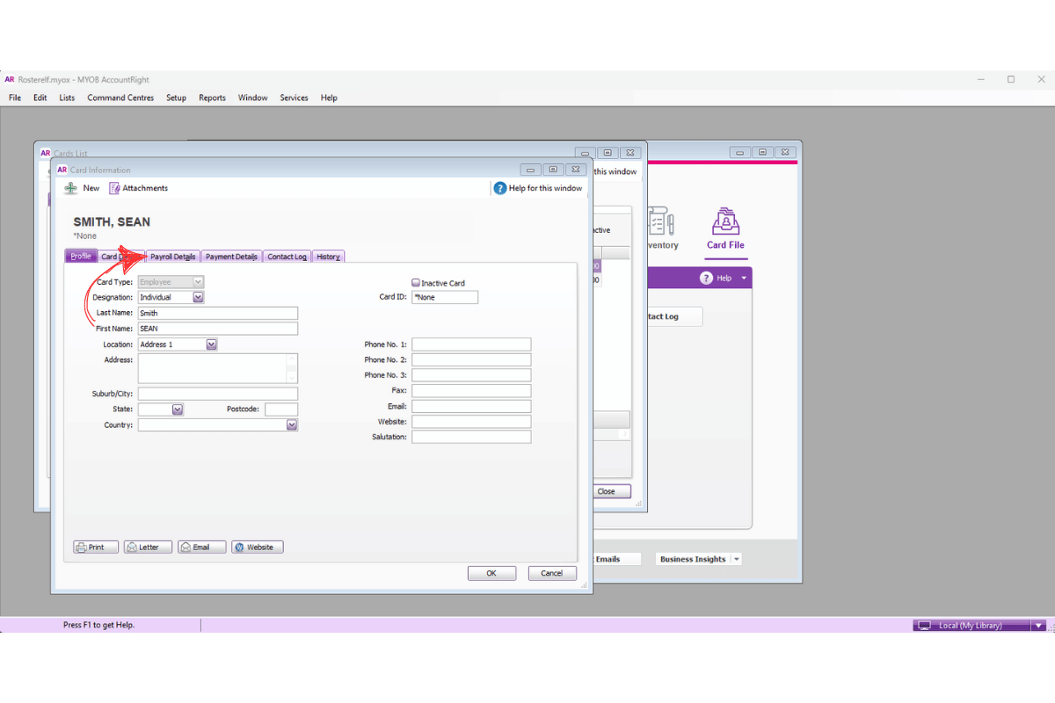
Task: Open the Country dropdown
Action: 292,425
